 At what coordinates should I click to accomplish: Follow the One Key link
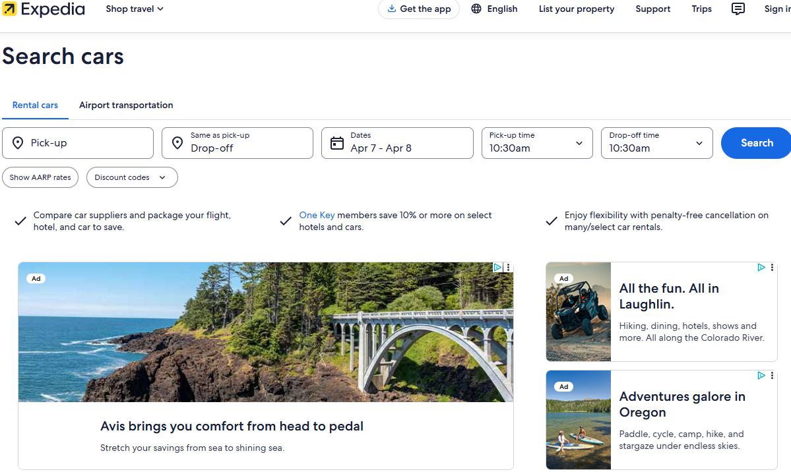tap(317, 215)
